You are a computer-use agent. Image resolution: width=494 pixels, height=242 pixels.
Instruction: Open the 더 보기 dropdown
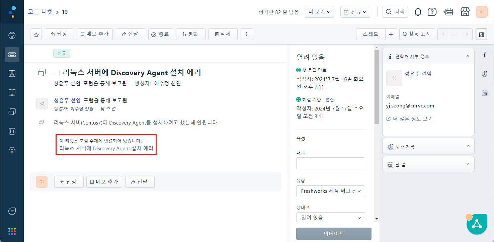pos(319,12)
